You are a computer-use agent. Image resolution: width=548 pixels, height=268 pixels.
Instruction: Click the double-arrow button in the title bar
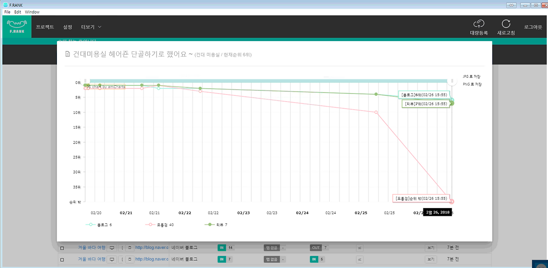(511, 5)
